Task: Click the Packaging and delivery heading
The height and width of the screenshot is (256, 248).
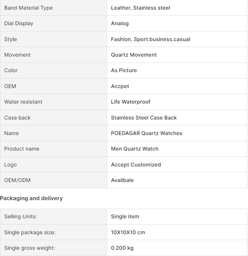Action: [31, 198]
